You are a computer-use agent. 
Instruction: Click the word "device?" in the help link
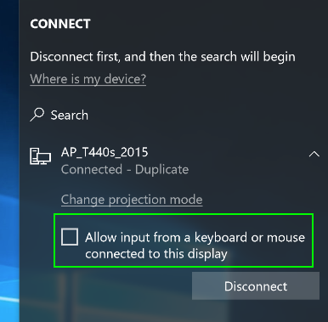point(125,79)
